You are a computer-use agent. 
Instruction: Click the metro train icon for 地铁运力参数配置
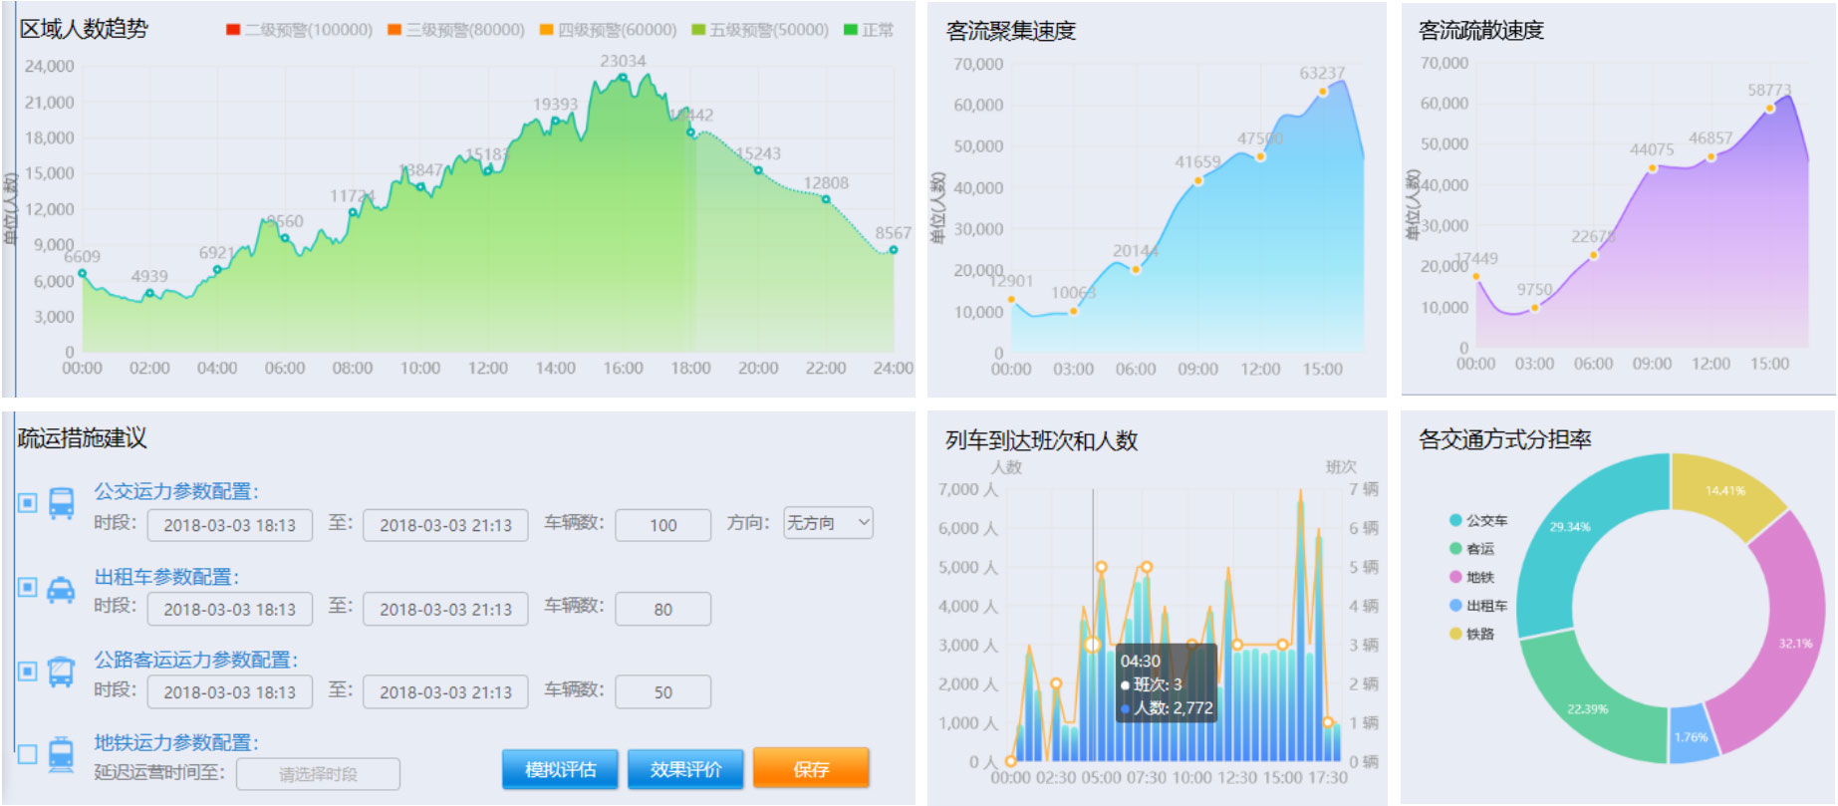pos(61,755)
